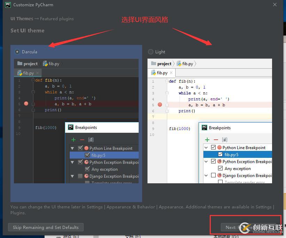
Task: Click Python Exception Breakpoint icon in Light preview
Action: [219, 161]
